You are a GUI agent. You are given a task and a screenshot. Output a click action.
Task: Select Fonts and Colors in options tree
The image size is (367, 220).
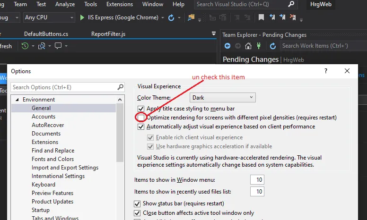coord(52,159)
